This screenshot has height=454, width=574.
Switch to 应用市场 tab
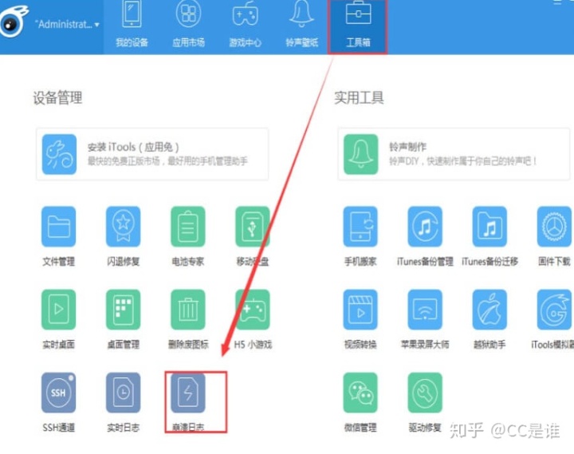pyautogui.click(x=188, y=25)
